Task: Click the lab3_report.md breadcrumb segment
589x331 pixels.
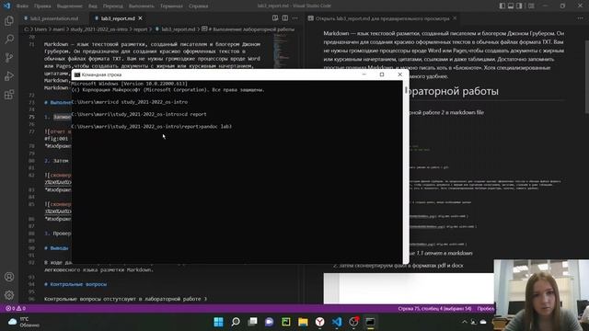Action: tap(176, 29)
